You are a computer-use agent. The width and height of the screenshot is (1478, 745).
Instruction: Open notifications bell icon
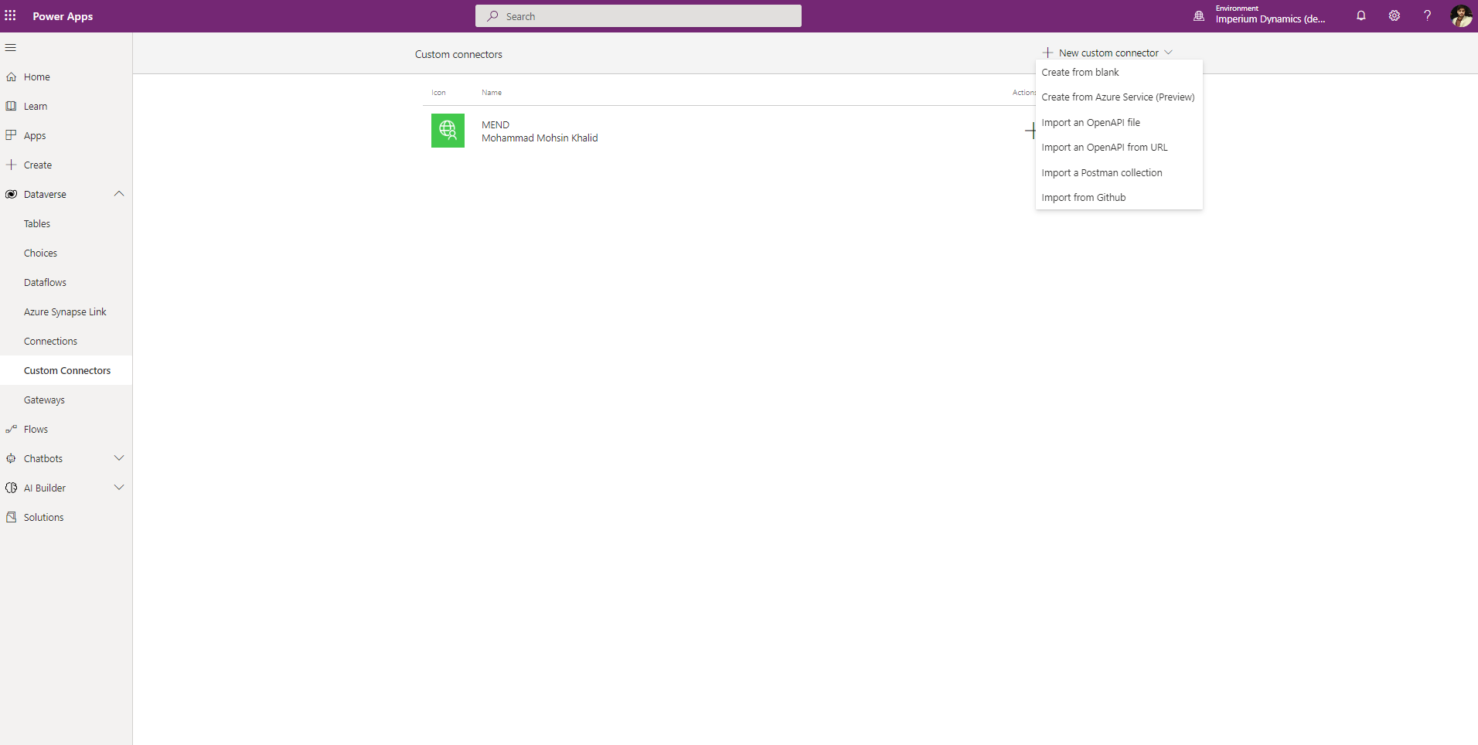(1361, 16)
